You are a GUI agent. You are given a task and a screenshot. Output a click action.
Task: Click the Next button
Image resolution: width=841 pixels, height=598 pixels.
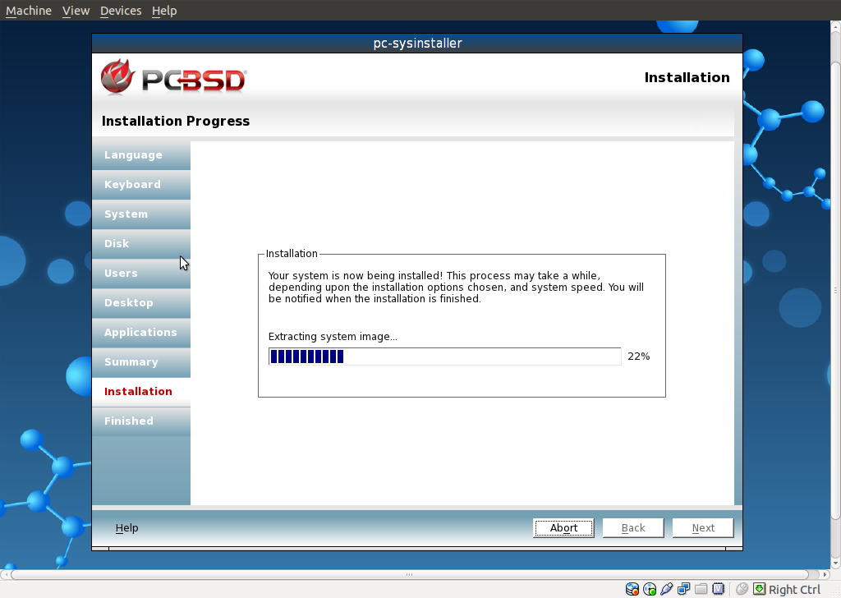tap(703, 527)
